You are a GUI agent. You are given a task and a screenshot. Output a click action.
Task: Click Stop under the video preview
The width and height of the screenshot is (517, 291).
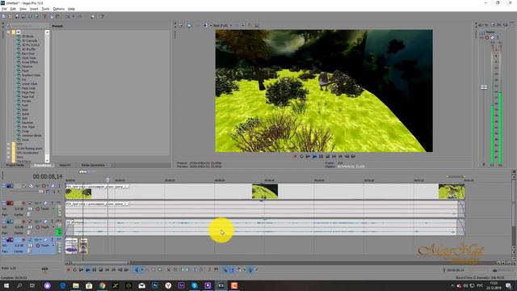tap(327, 156)
